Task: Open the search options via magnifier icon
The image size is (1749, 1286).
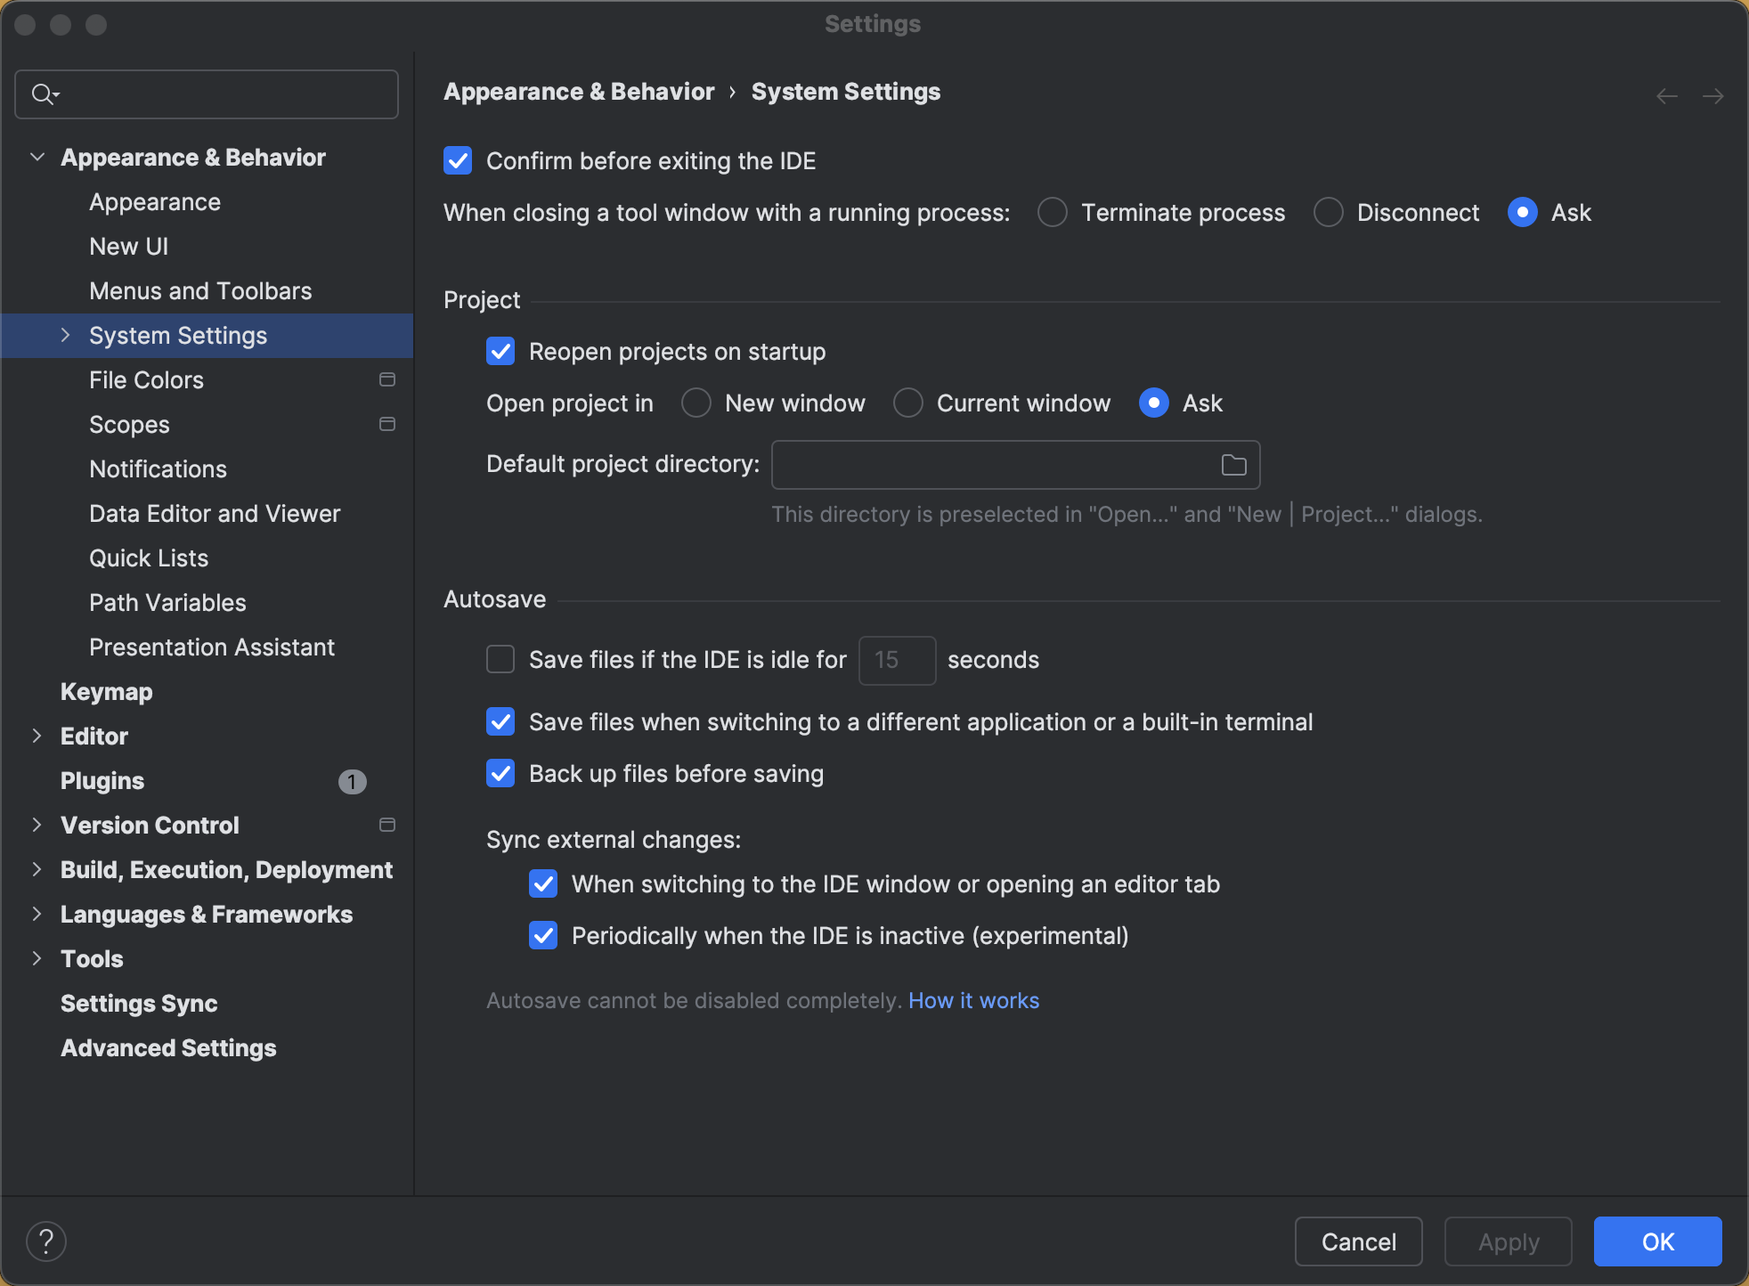Action: (x=44, y=94)
